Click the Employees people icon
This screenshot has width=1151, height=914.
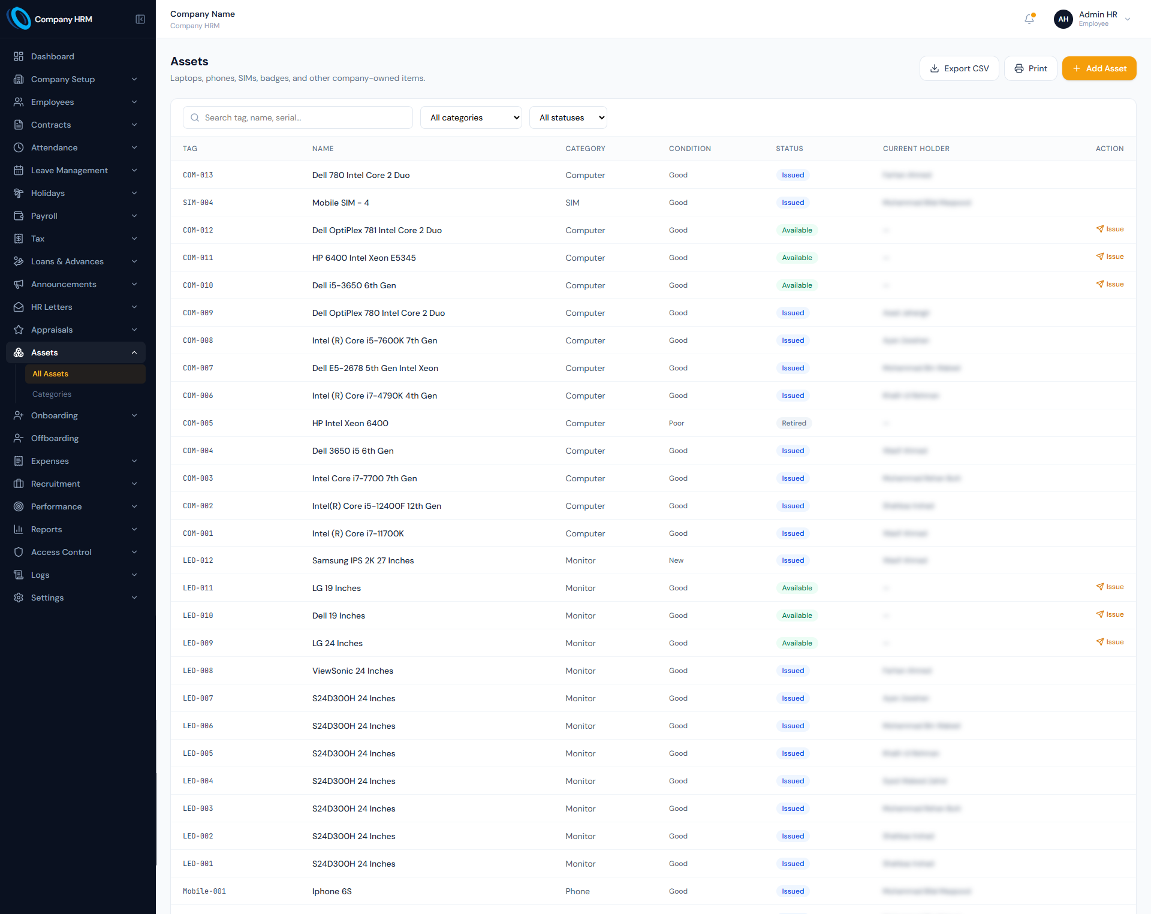[x=19, y=102]
